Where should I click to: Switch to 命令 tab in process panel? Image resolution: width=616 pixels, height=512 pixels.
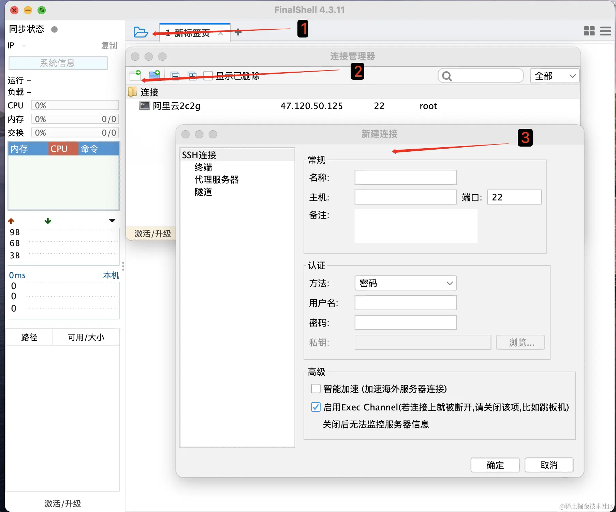tap(99, 149)
